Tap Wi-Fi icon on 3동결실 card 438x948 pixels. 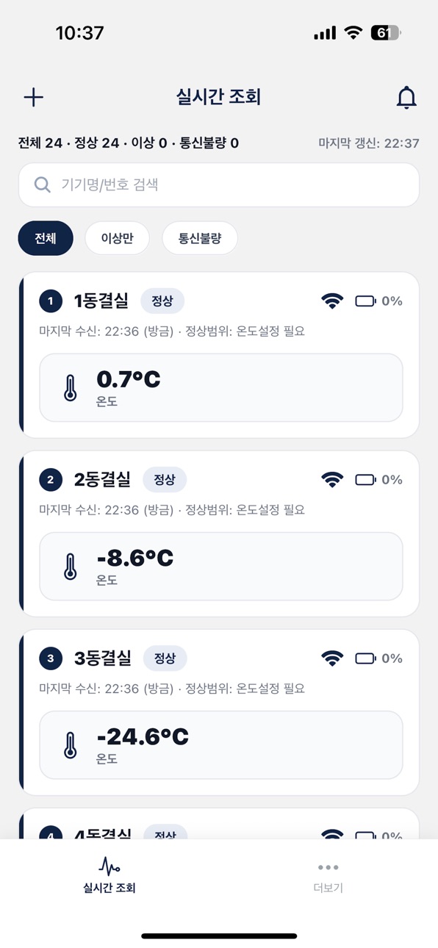332,658
